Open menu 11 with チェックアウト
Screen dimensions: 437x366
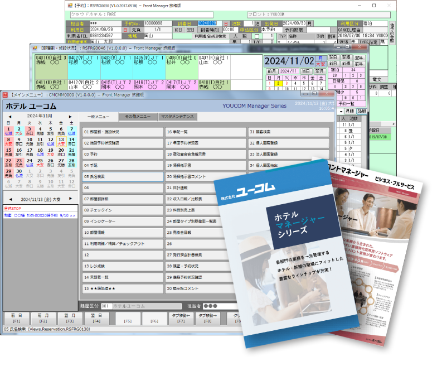[123, 243]
